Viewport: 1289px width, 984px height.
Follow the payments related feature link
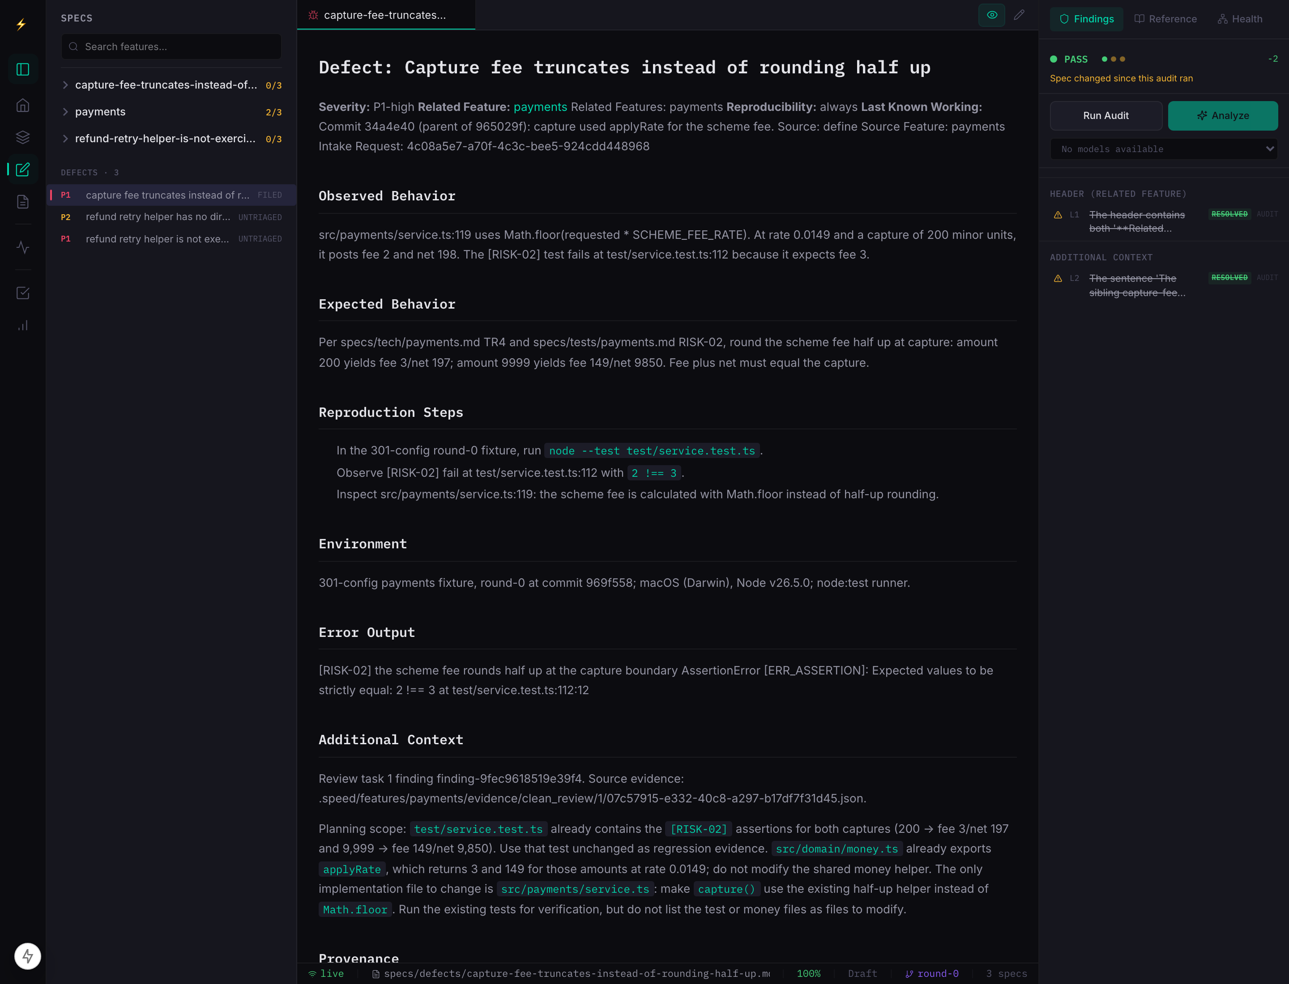[x=540, y=106]
